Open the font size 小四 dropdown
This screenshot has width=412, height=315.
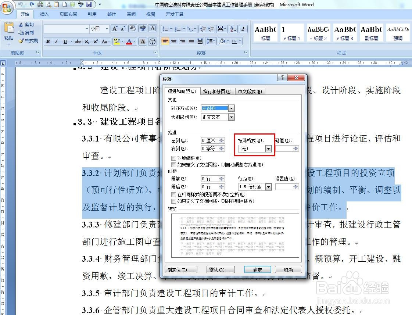107,29
